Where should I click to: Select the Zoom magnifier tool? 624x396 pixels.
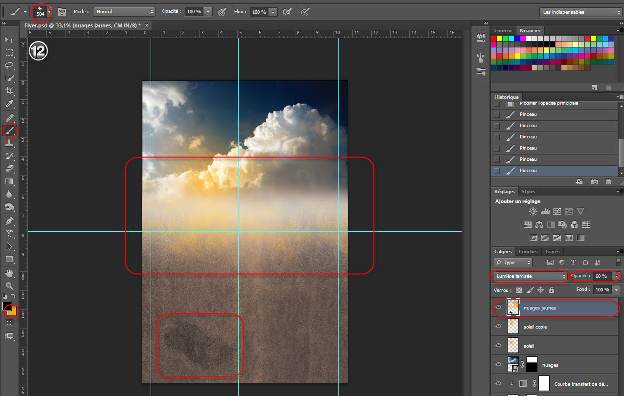[x=9, y=286]
